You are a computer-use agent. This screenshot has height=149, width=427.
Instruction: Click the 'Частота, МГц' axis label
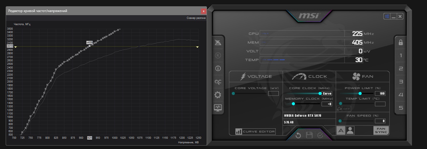[22, 24]
